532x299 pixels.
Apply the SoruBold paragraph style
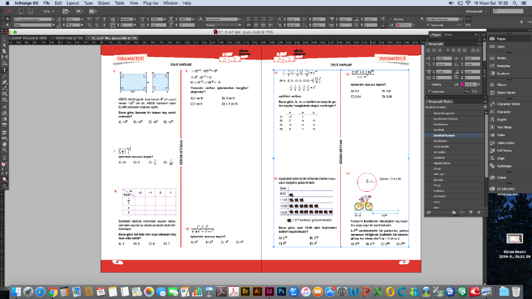(x=454, y=130)
